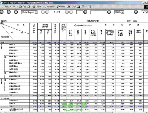
Task: Click the third round Crystal toolbar button
Action: [x=16, y=12]
